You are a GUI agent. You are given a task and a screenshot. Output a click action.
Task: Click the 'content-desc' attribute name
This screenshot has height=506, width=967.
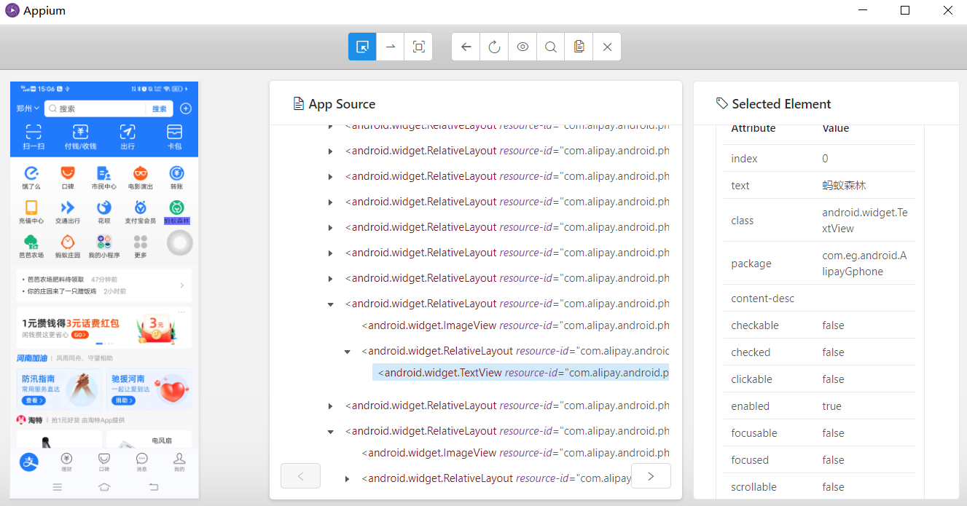[x=763, y=299]
